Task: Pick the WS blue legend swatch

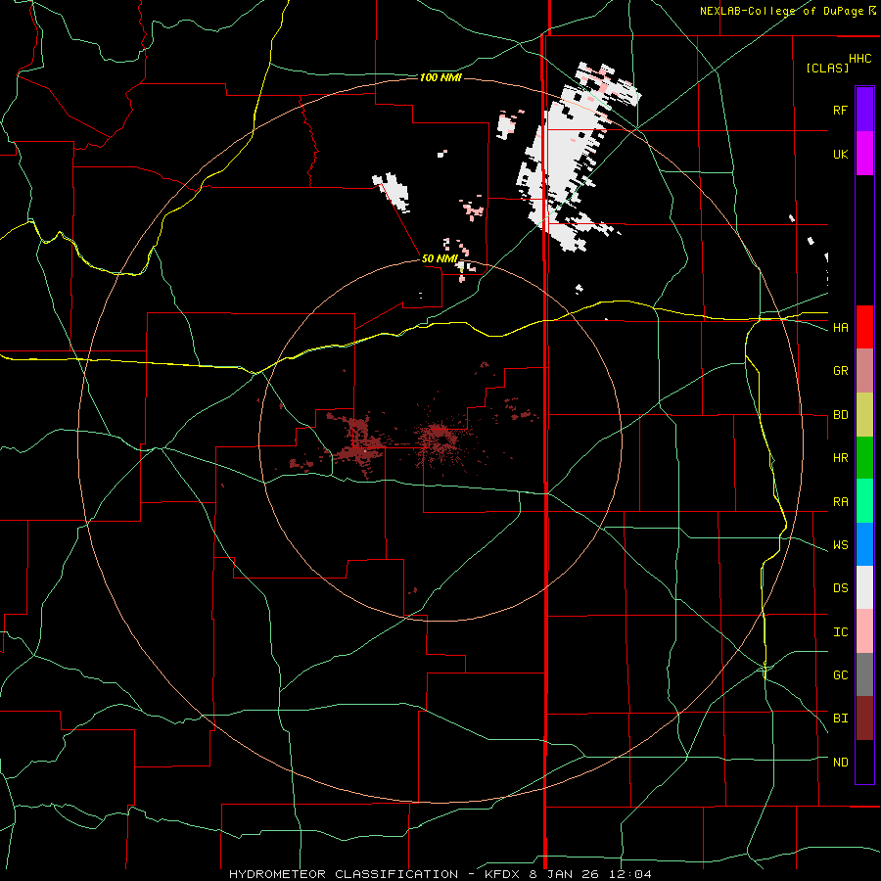Action: point(864,544)
